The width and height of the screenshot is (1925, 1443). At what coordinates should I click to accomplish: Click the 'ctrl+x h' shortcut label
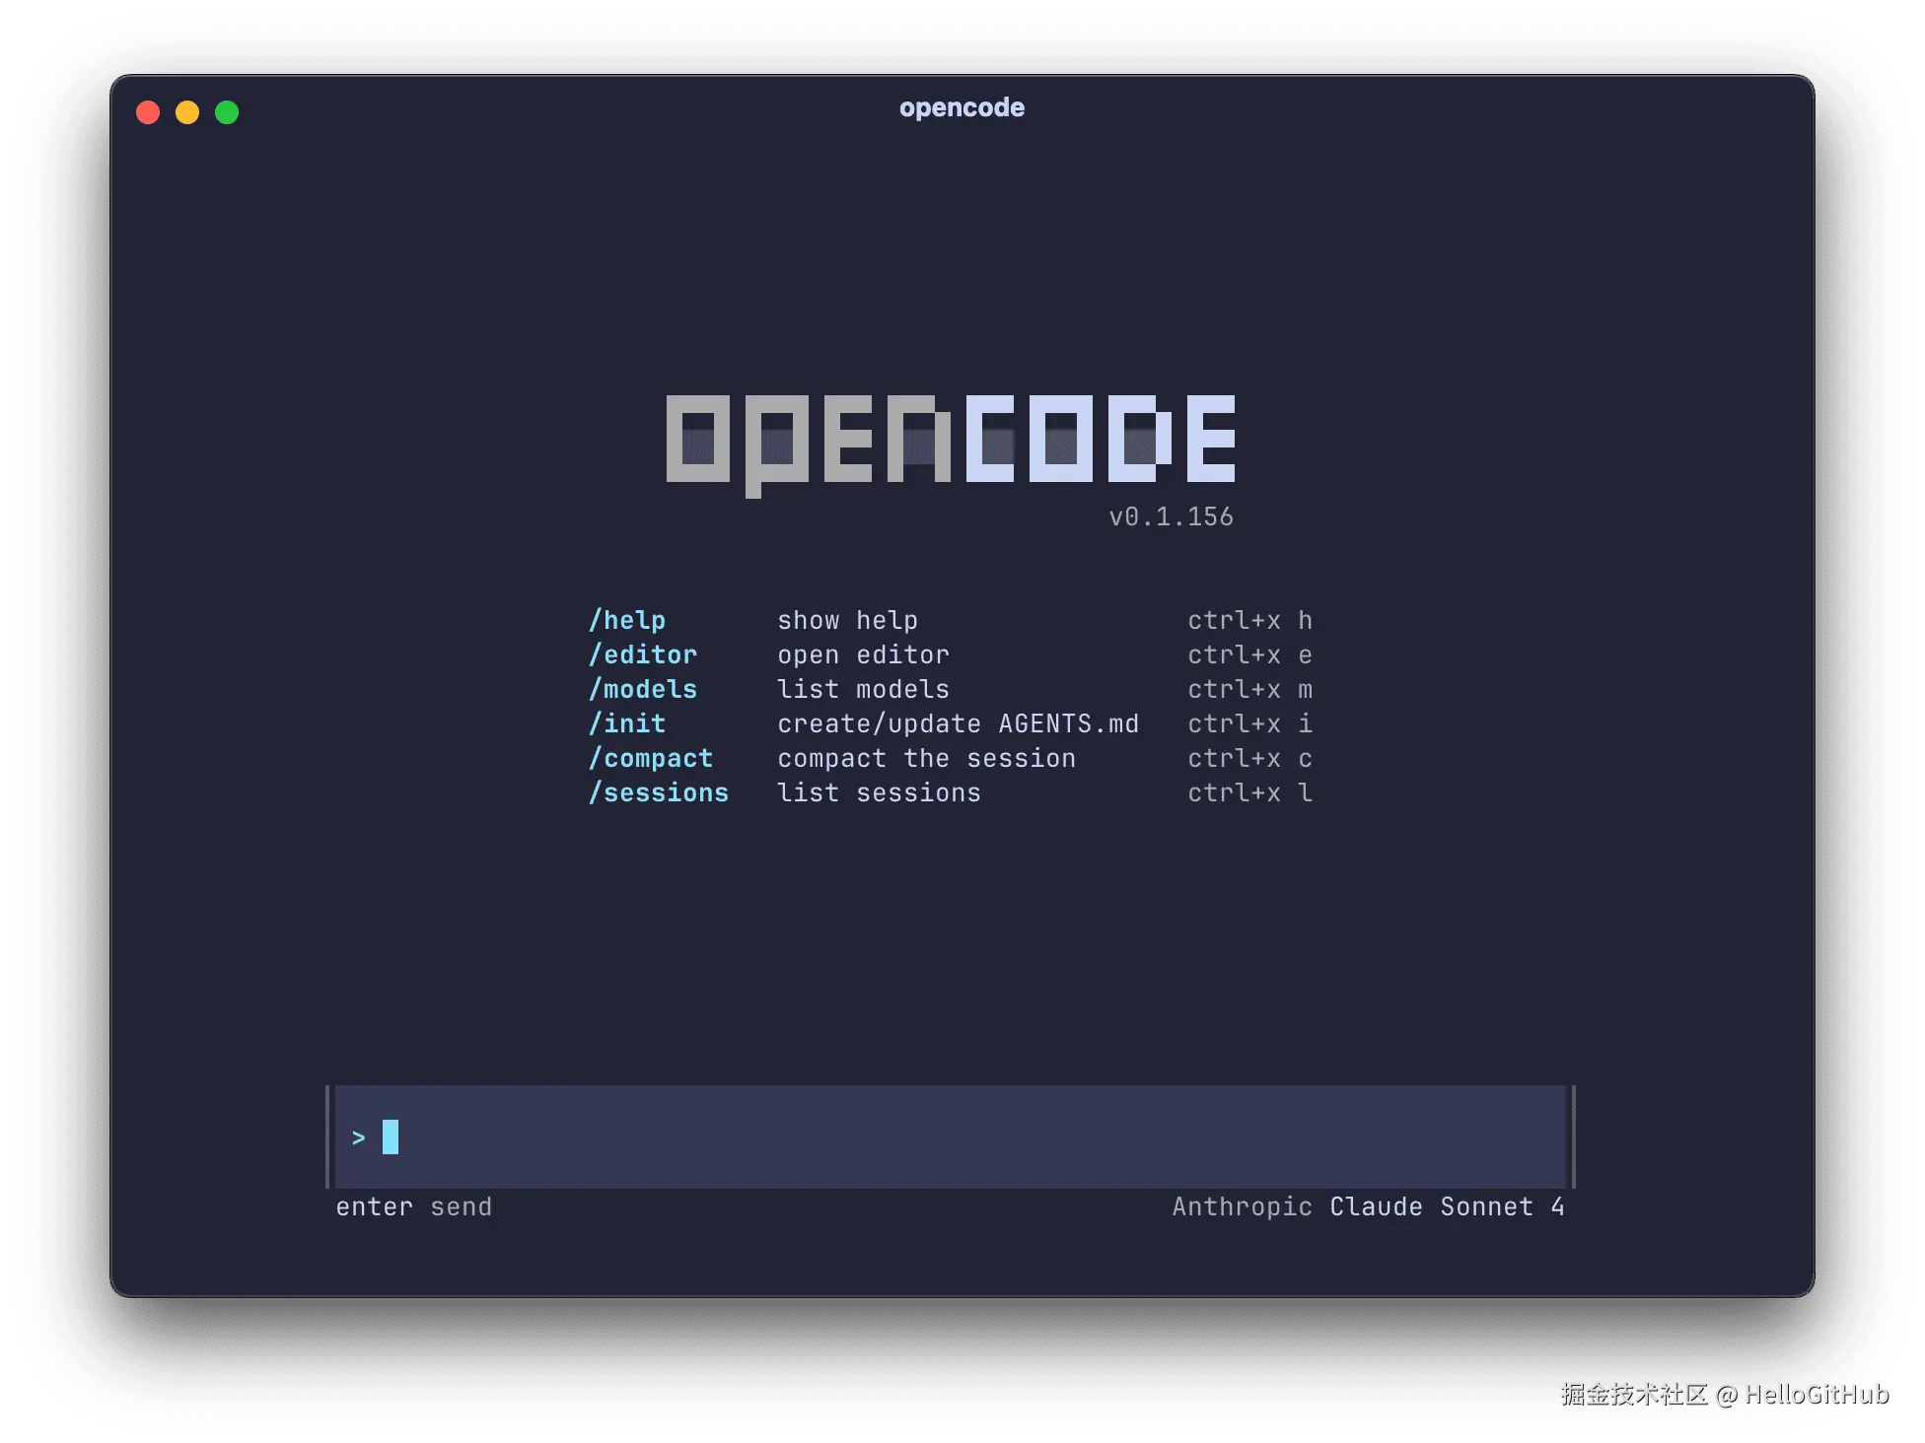1249,620
